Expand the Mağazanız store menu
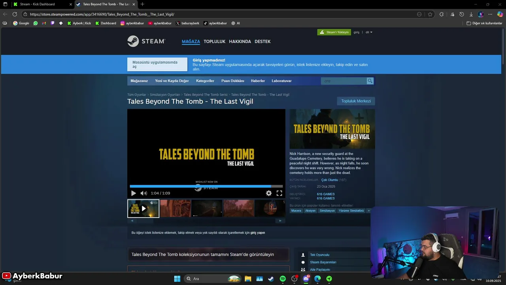506x285 pixels. coord(139,81)
